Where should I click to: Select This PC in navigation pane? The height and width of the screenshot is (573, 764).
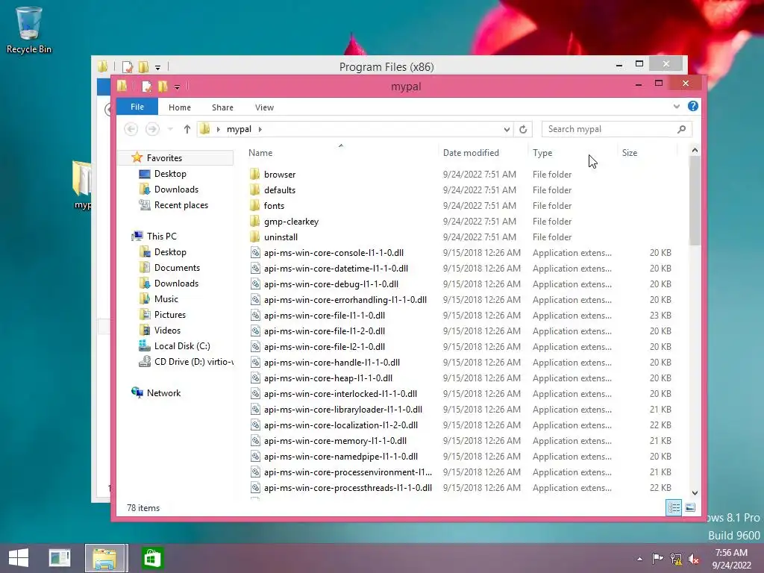click(162, 237)
